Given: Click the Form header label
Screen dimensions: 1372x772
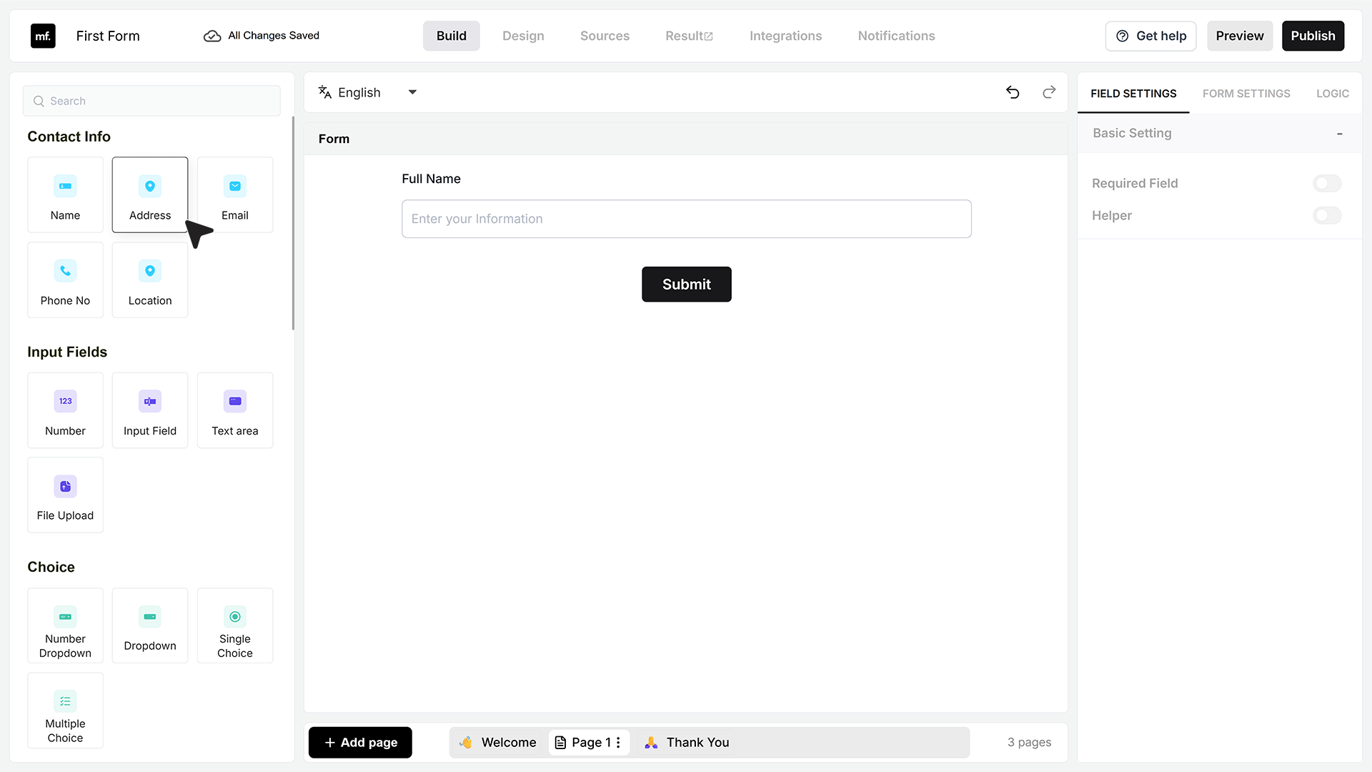Looking at the screenshot, I should pos(334,139).
